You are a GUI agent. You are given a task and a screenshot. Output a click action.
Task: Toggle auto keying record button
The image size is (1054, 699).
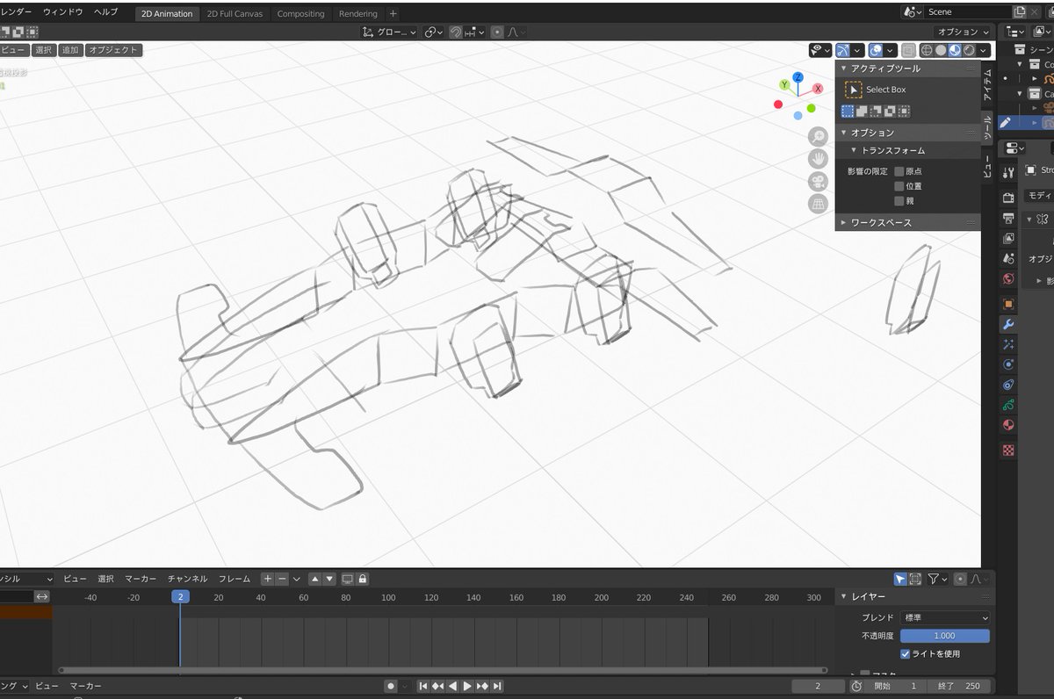pyautogui.click(x=390, y=686)
